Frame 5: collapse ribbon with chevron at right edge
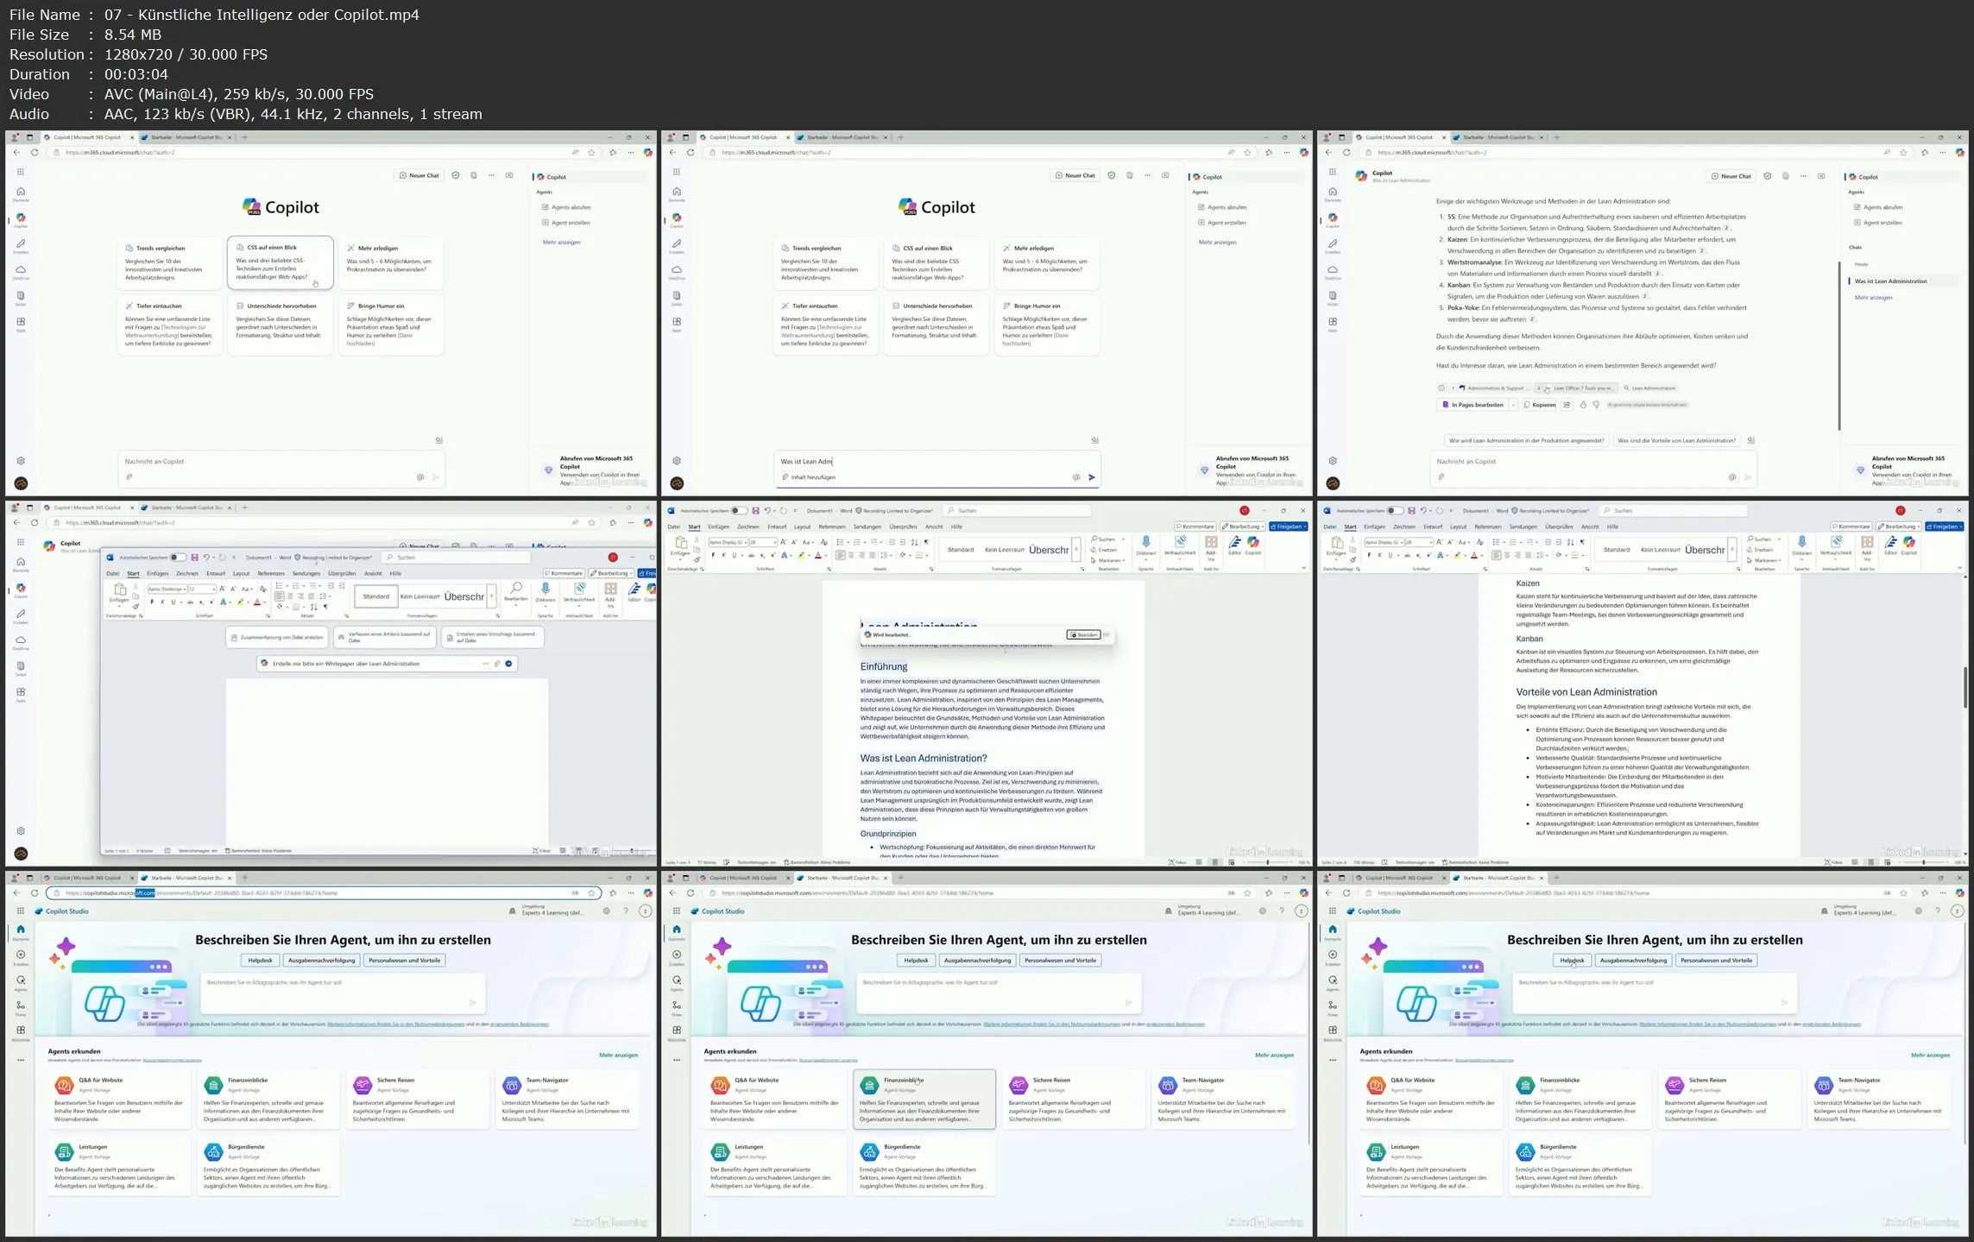Screen dimensions: 1974x1242 point(1303,568)
